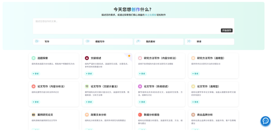Click the 研究方法写作（内容分析法）icon
Screen dimensions: 271x133
140,58
